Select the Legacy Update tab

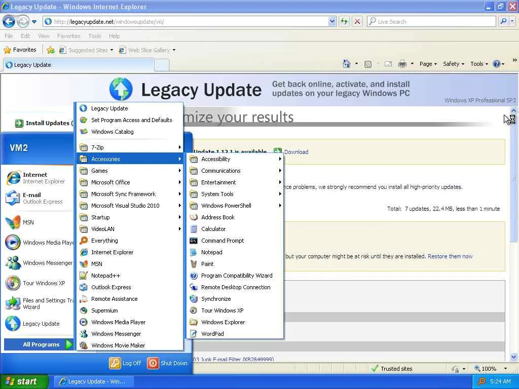[x=79, y=65]
